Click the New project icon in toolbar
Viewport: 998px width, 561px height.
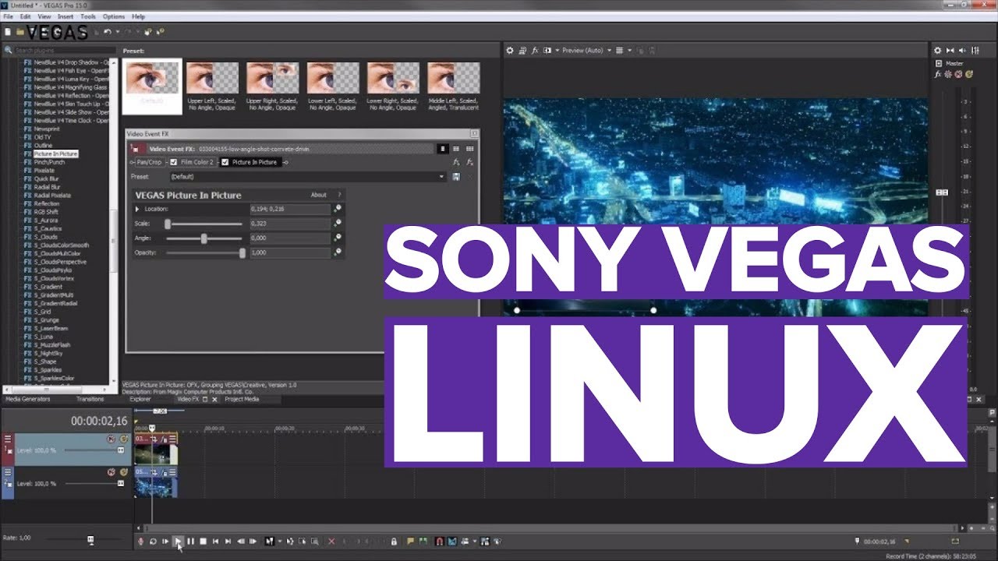pos(8,32)
